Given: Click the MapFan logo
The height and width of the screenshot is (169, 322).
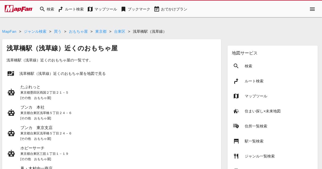Looking at the screenshot, I should coord(19,9).
